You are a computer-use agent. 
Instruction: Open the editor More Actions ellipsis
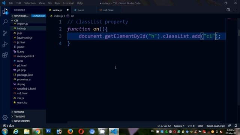pyautogui.click(x=235, y=10)
